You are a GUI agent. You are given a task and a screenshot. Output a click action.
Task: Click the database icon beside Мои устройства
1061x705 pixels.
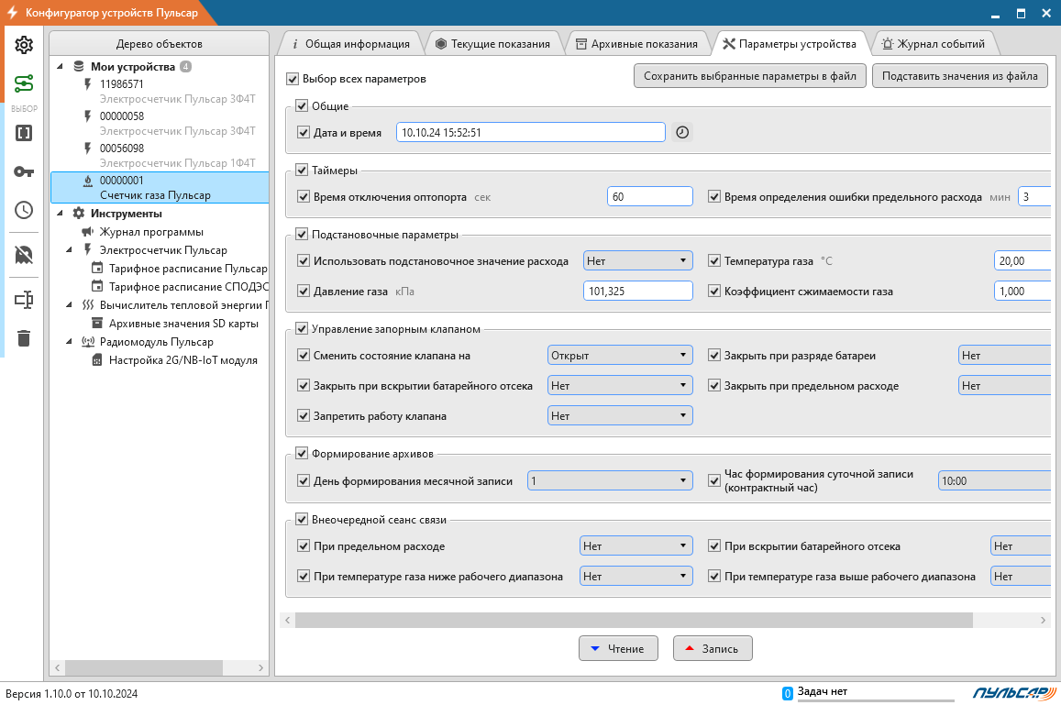tap(79, 66)
